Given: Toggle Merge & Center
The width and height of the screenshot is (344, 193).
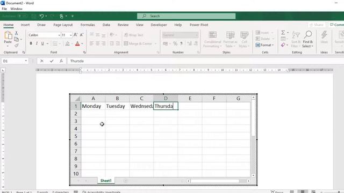Looking at the screenshot, I should [138, 43].
